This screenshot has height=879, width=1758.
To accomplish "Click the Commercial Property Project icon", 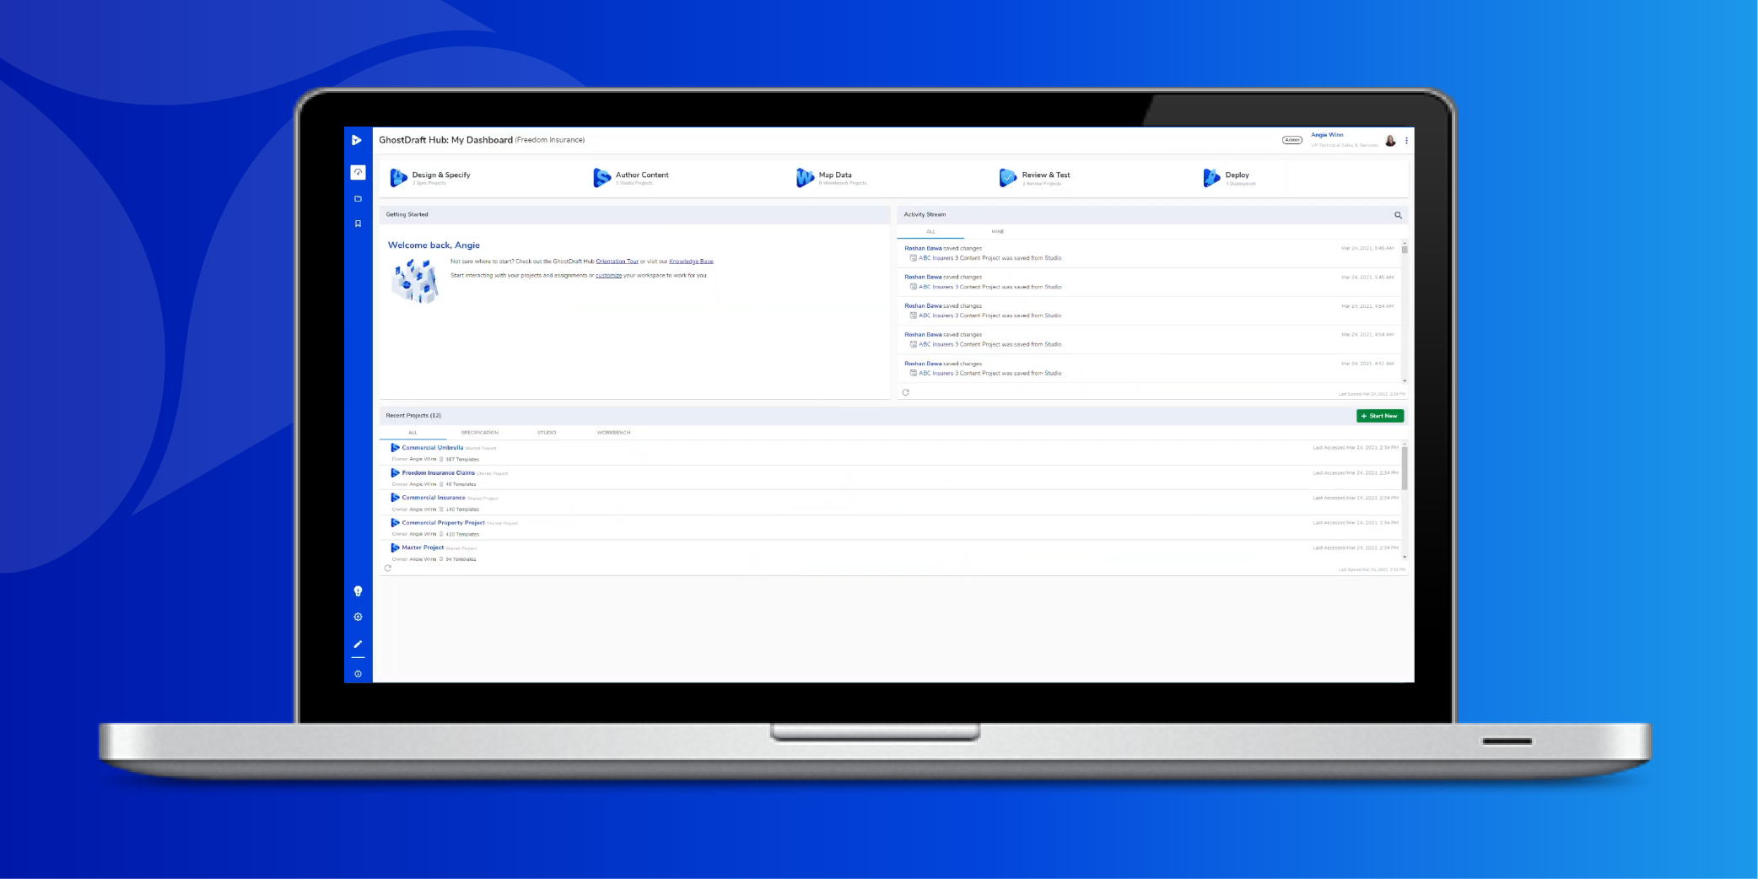I will pyautogui.click(x=395, y=522).
